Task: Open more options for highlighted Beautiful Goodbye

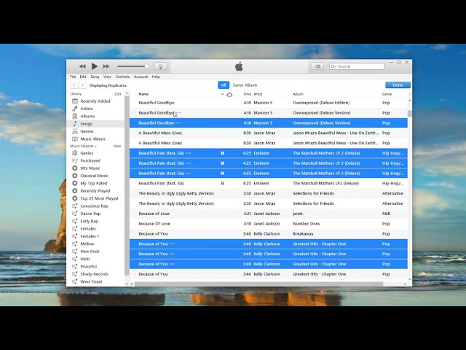Action: (x=178, y=123)
